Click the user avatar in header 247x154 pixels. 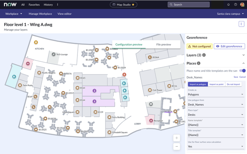click(242, 5)
